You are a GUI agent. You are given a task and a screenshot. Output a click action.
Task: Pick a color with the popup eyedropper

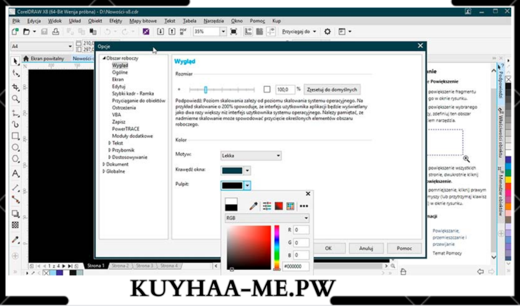click(253, 206)
